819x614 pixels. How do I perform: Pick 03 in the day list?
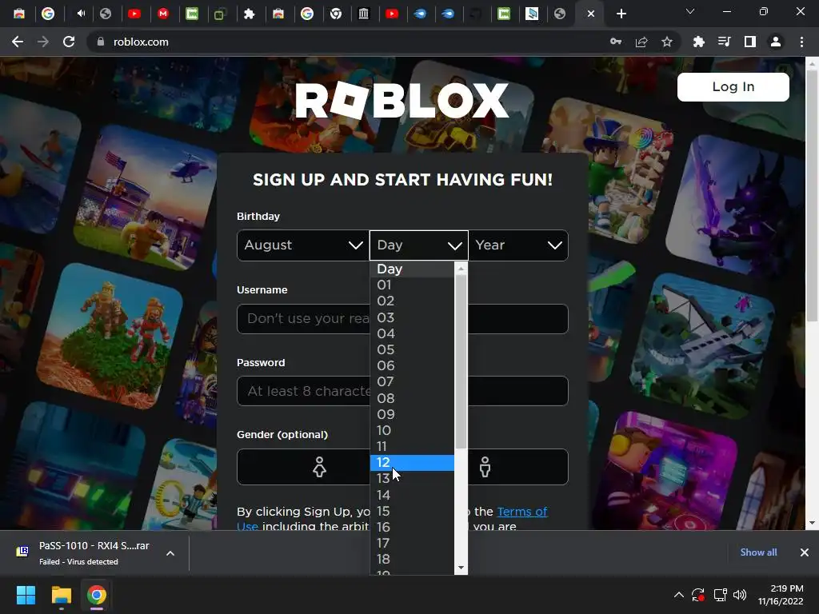coord(412,317)
